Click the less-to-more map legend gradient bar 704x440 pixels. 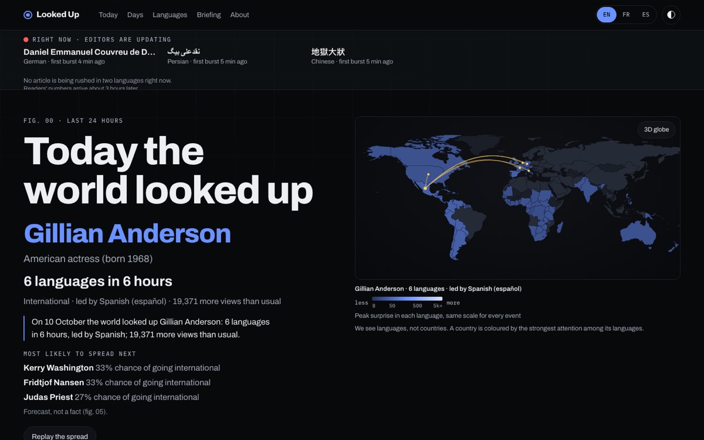click(x=407, y=299)
